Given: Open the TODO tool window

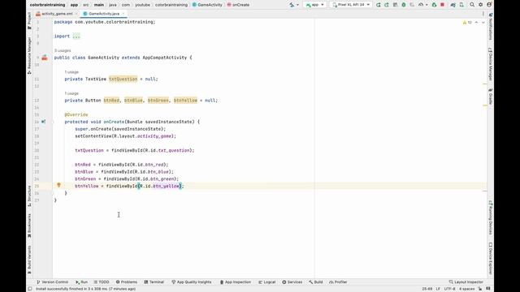Looking at the screenshot, I should tap(102, 282).
